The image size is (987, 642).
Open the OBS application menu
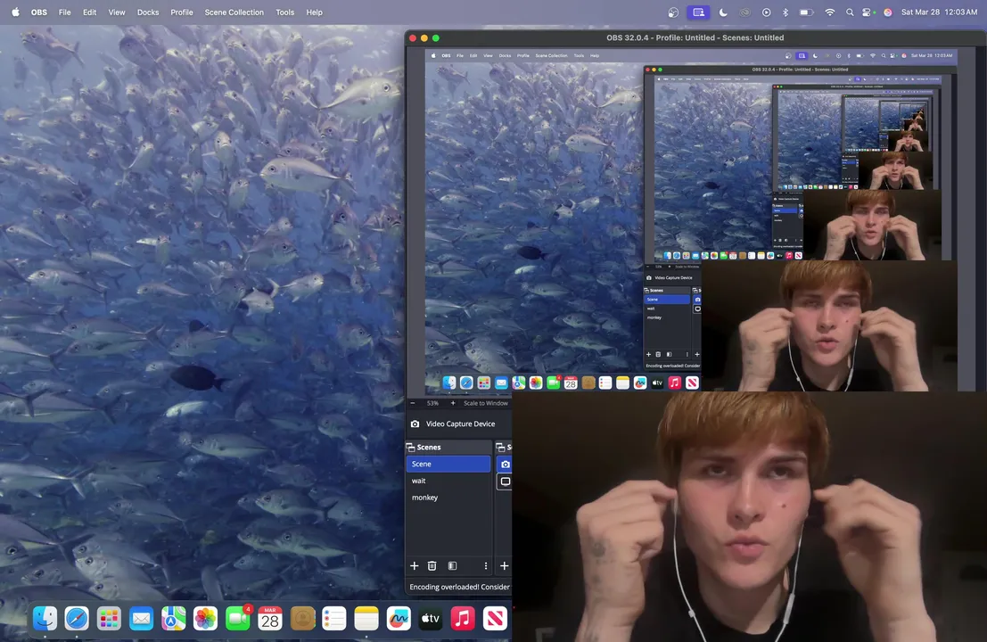click(x=39, y=12)
